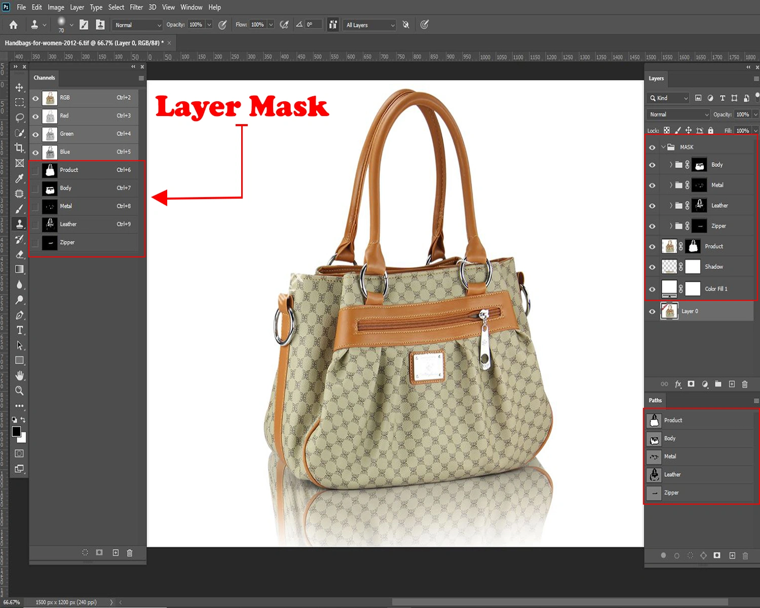Select the Zipper channel
This screenshot has width=760, height=608.
(67, 243)
